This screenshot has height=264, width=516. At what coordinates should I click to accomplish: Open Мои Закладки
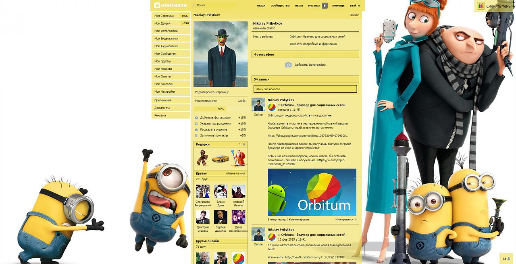(x=171, y=84)
